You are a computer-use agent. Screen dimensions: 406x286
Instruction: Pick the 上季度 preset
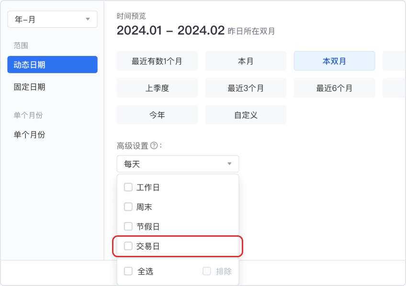[157, 88]
